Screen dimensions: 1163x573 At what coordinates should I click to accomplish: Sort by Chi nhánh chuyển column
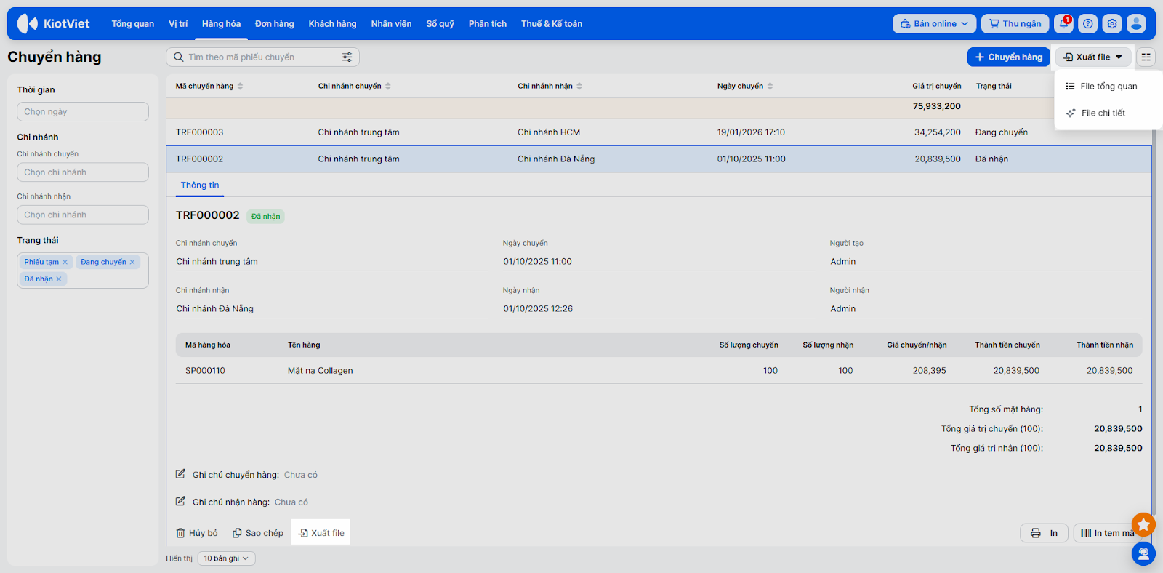click(x=388, y=87)
